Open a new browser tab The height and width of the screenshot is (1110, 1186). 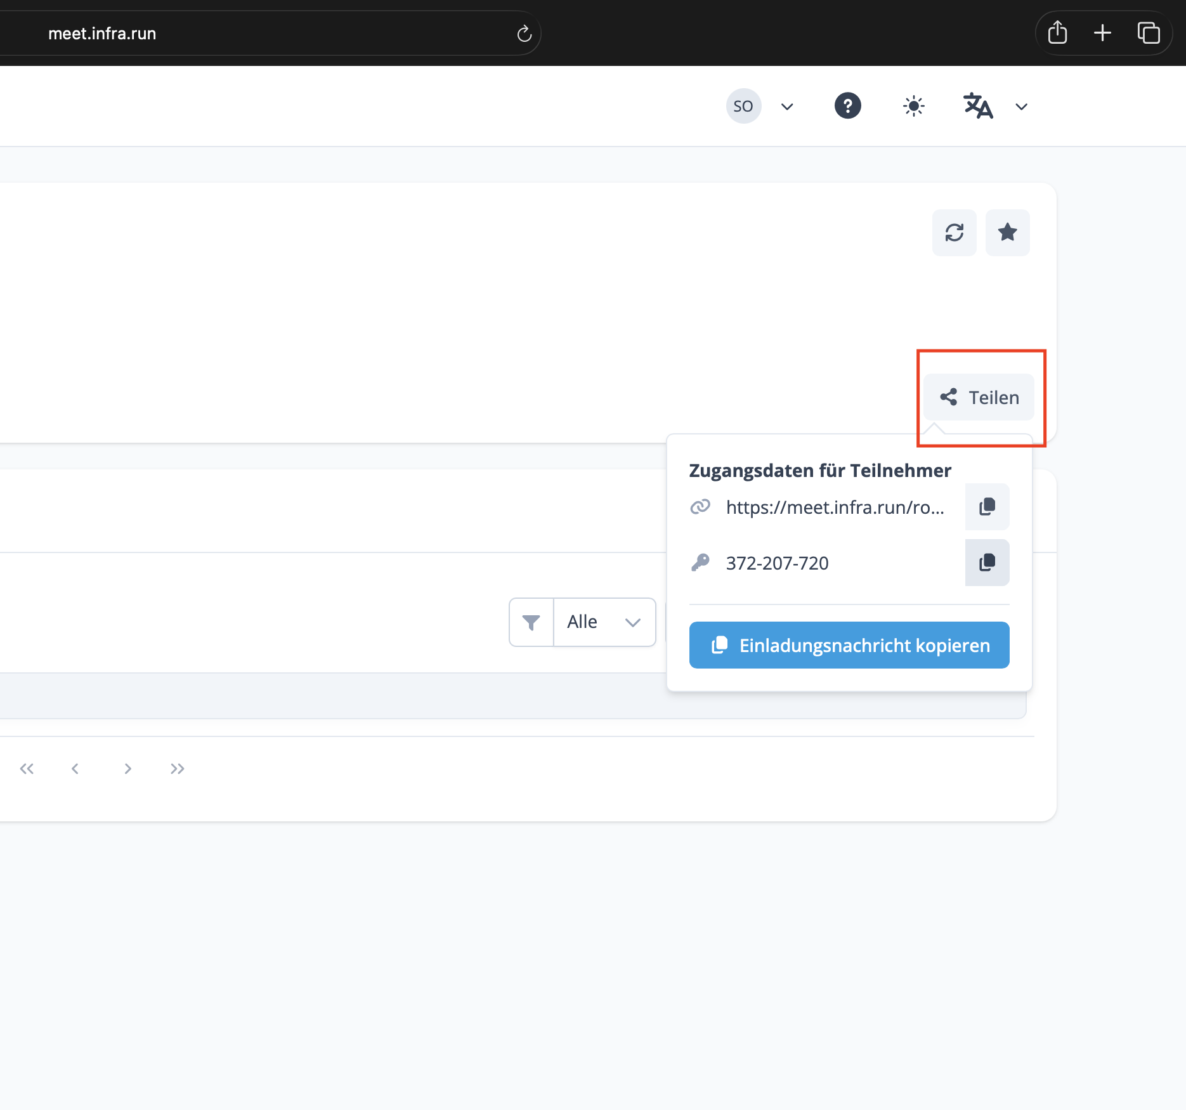point(1103,33)
